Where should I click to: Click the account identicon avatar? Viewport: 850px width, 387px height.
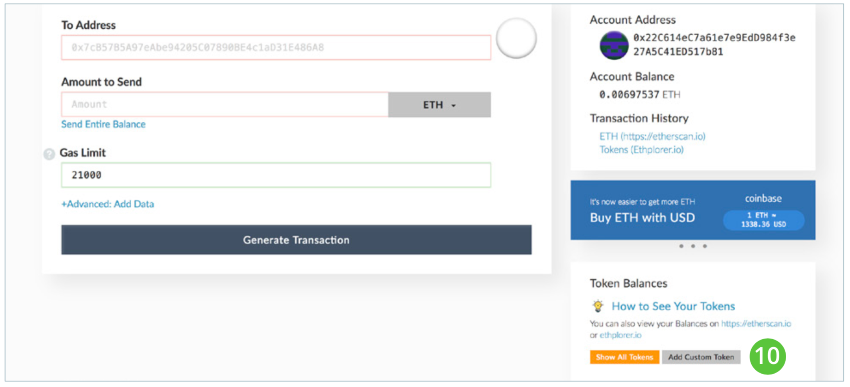click(x=614, y=45)
